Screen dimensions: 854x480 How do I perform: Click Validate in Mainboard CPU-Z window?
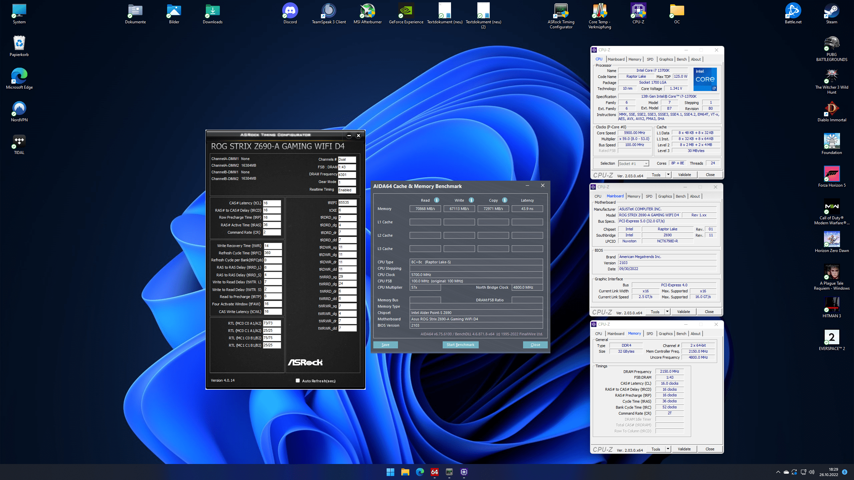[x=683, y=312]
